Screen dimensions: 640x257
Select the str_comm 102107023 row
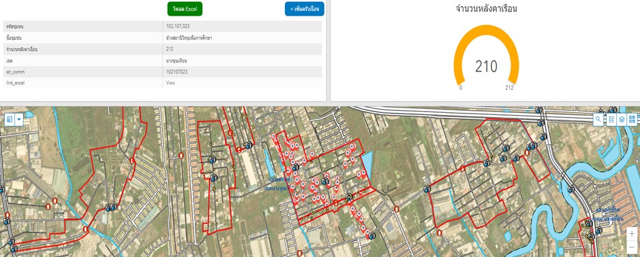click(162, 71)
